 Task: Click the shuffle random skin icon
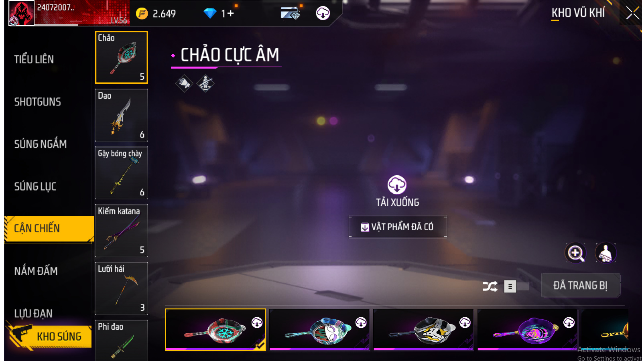(x=490, y=286)
